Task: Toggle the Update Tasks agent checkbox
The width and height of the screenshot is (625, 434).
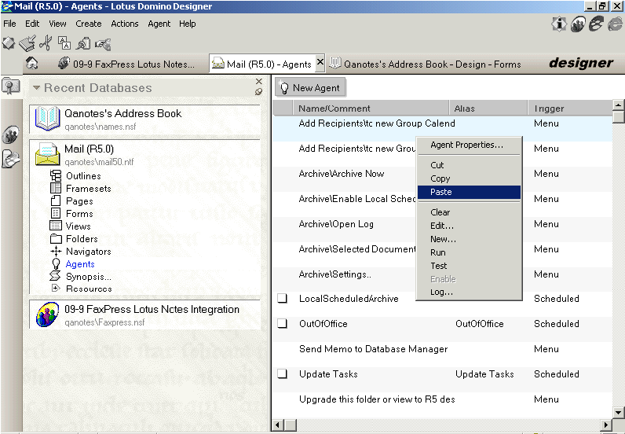Action: pyautogui.click(x=283, y=374)
